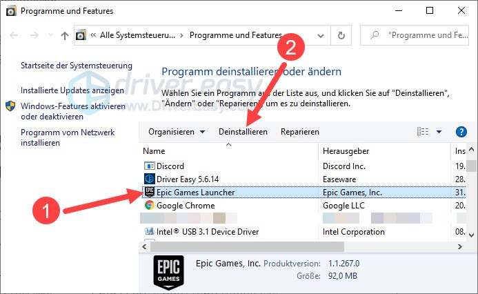Image resolution: width=478 pixels, height=294 pixels.
Task: Sort by the Ins column header
Action: tap(459, 151)
